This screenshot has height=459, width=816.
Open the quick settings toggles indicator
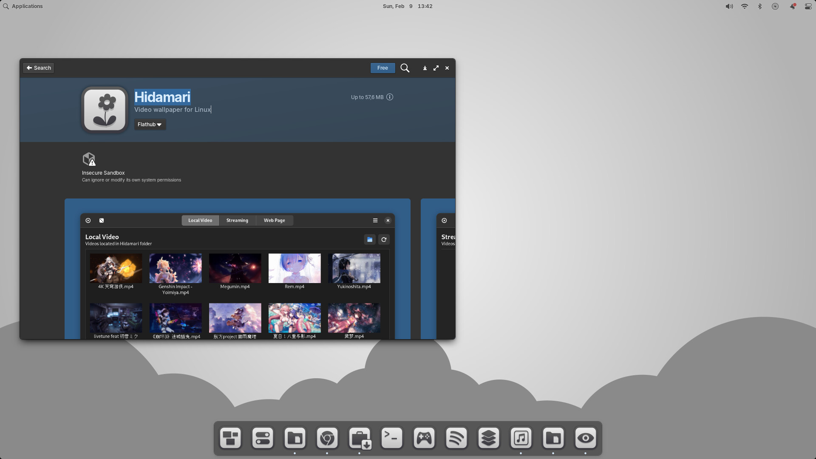(808, 6)
